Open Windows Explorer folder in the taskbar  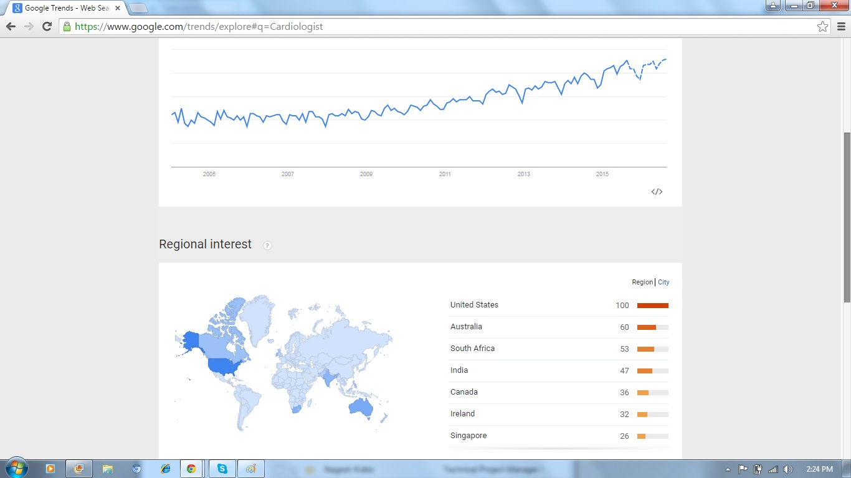pos(107,469)
